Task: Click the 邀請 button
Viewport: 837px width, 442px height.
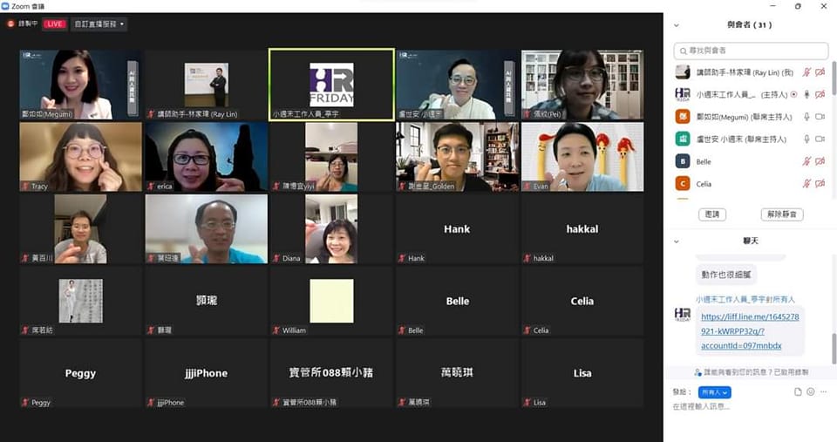Action: pos(712,214)
